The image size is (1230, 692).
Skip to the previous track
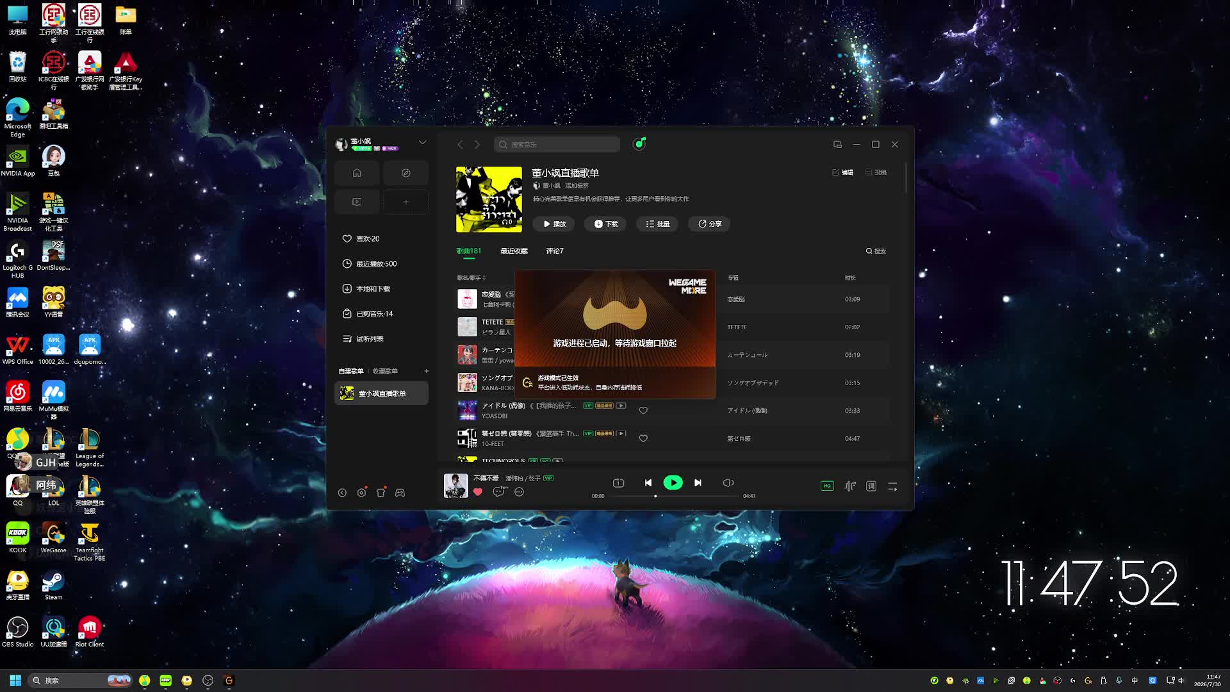648,483
